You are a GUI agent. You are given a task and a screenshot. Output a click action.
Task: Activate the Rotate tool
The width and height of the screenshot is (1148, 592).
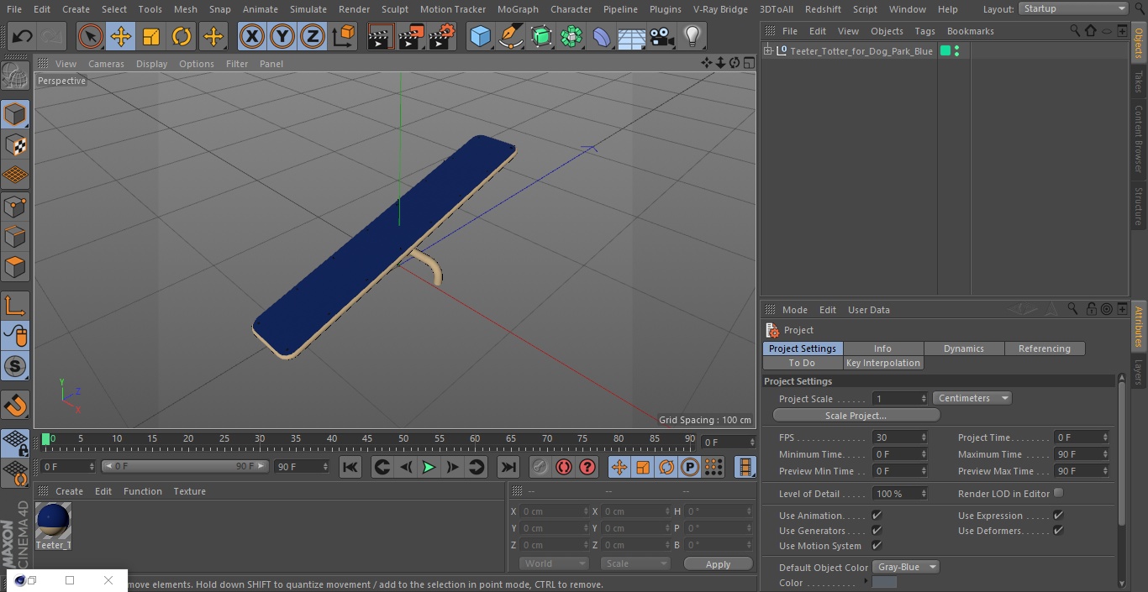[x=182, y=36]
